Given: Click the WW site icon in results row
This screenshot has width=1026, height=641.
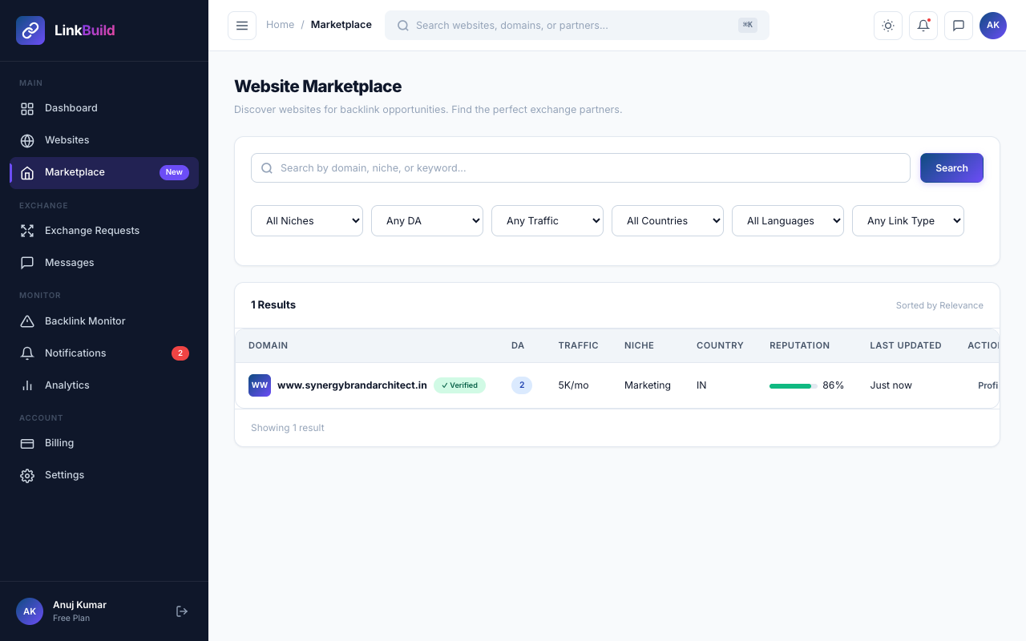Looking at the screenshot, I should click(260, 385).
